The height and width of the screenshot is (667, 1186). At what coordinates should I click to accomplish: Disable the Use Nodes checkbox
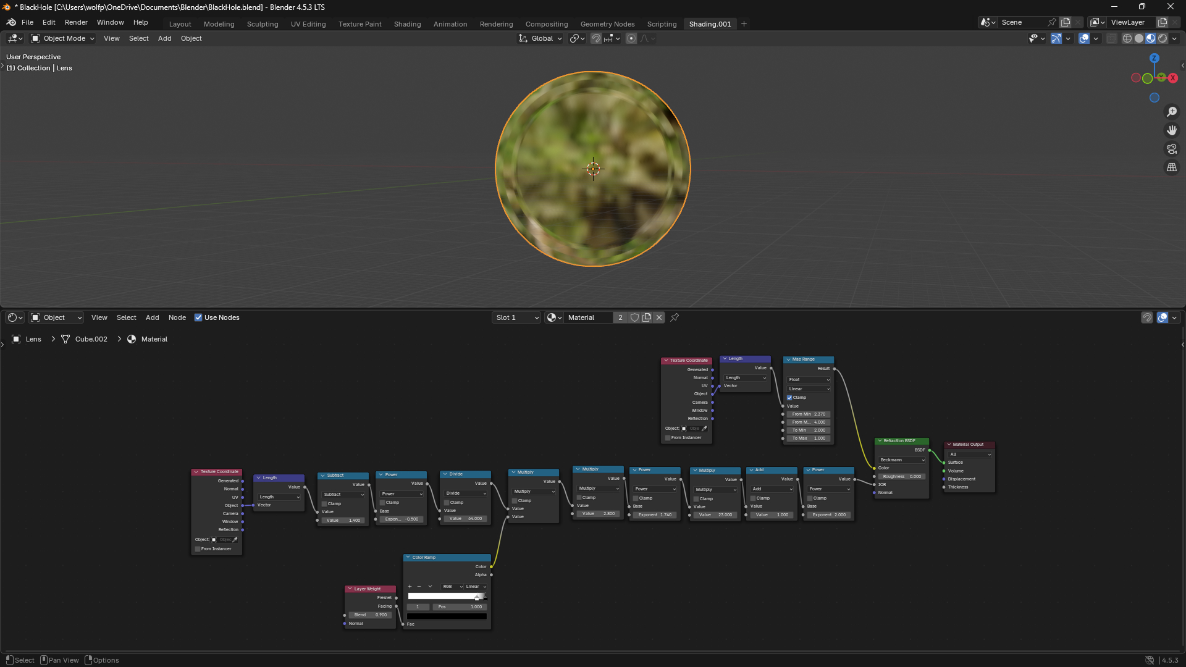tap(198, 317)
